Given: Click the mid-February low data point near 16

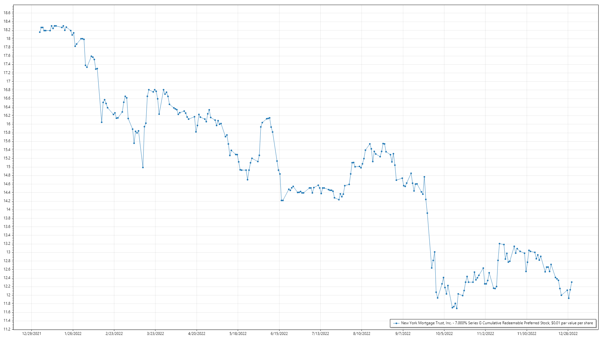Looking at the screenshot, I should click(102, 122).
